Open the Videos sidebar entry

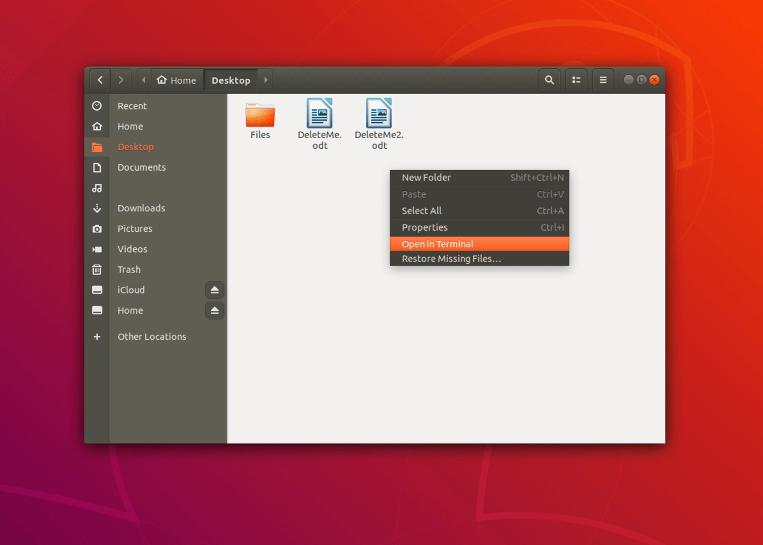pos(132,249)
